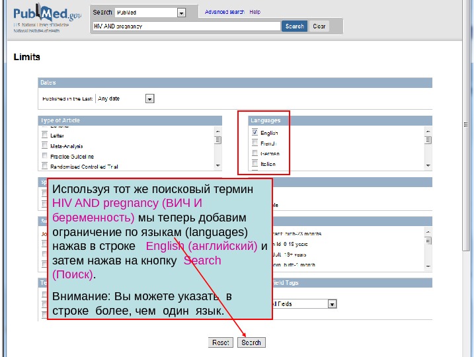Check the Meta-Analysis article type

coord(45,145)
